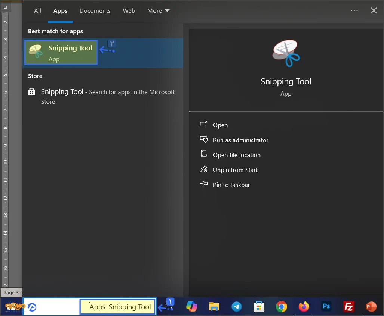384x316 pixels.
Task: Launch Google Chrome from the taskbar
Action: [281, 306]
